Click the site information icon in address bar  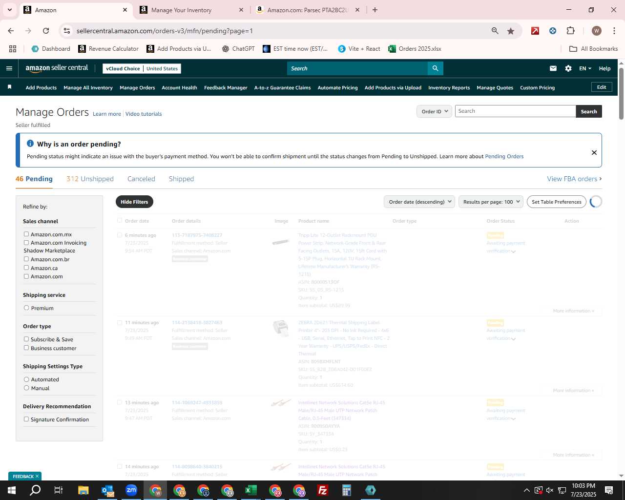(x=67, y=31)
